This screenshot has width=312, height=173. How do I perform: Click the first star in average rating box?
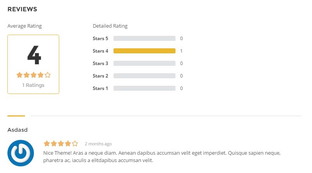click(x=19, y=75)
